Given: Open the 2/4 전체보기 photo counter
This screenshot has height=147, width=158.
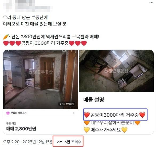Looking at the screenshot, I should tap(67, 104).
